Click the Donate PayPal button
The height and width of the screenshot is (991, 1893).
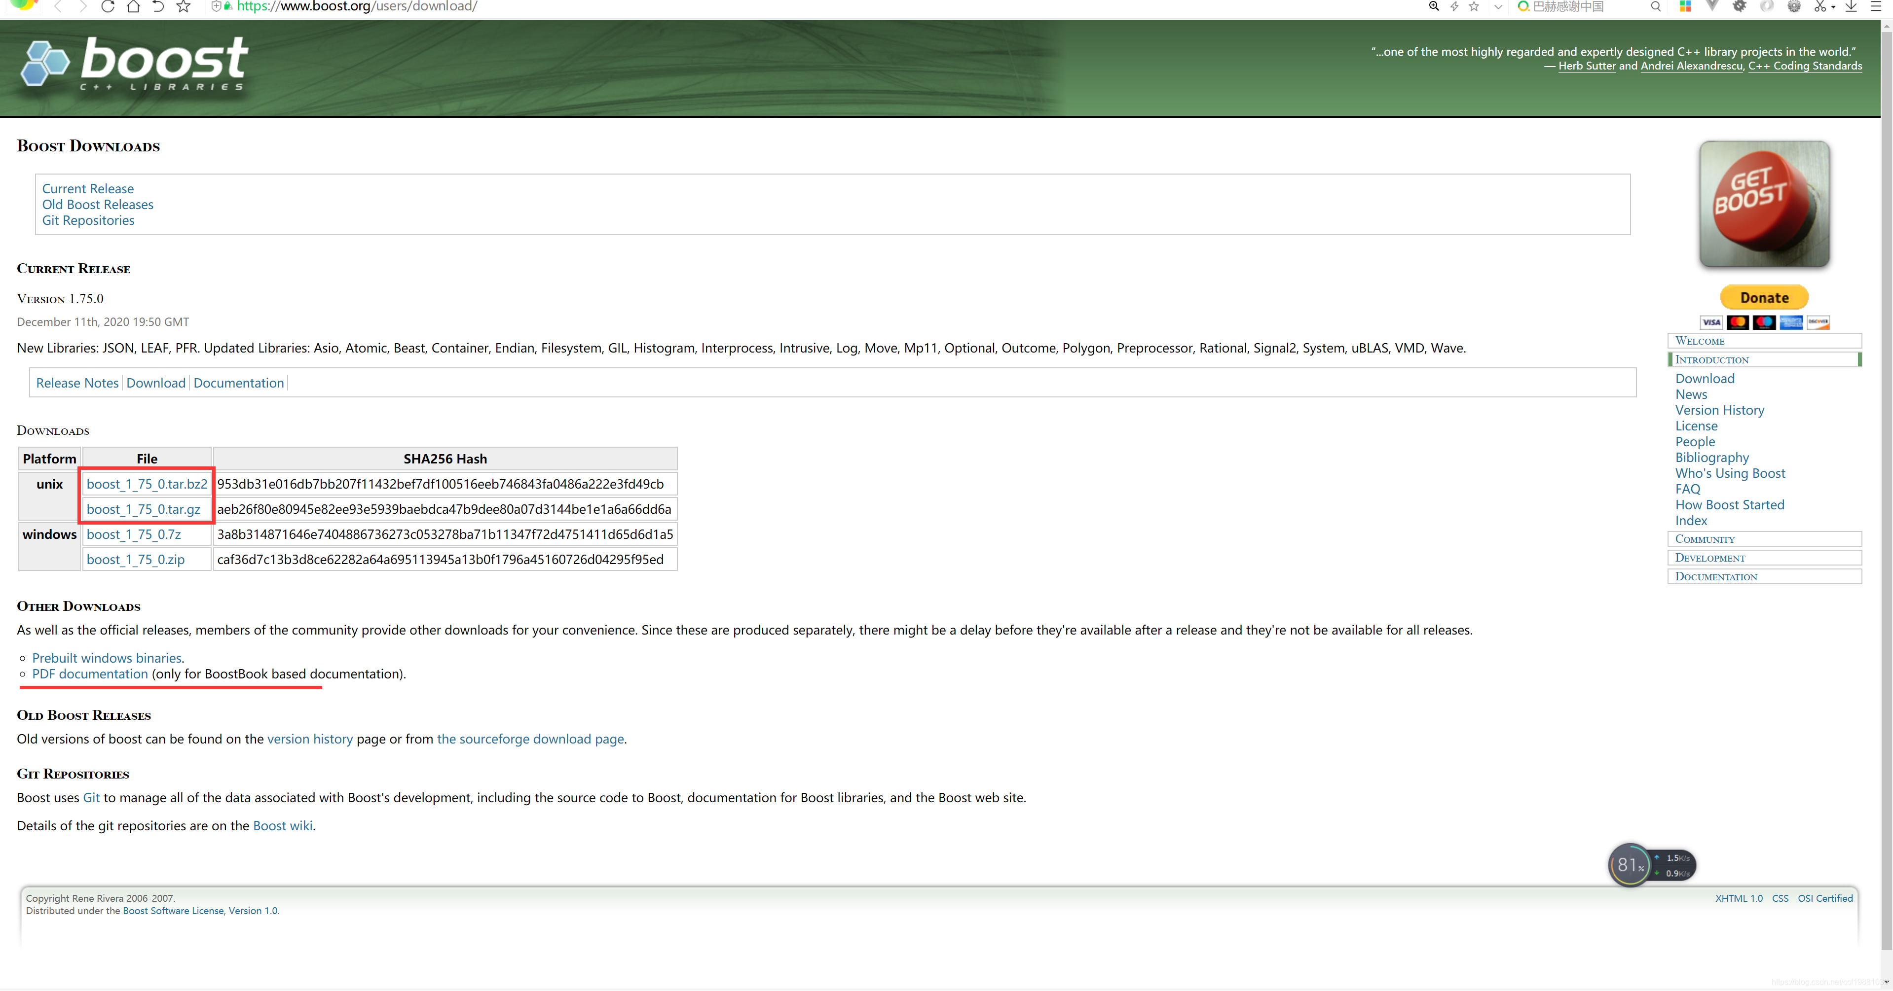[x=1764, y=297]
